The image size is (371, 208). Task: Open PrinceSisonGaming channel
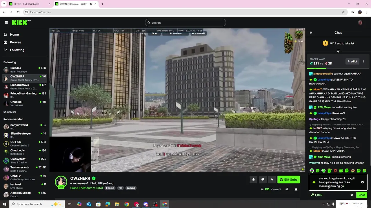click(x=25, y=95)
